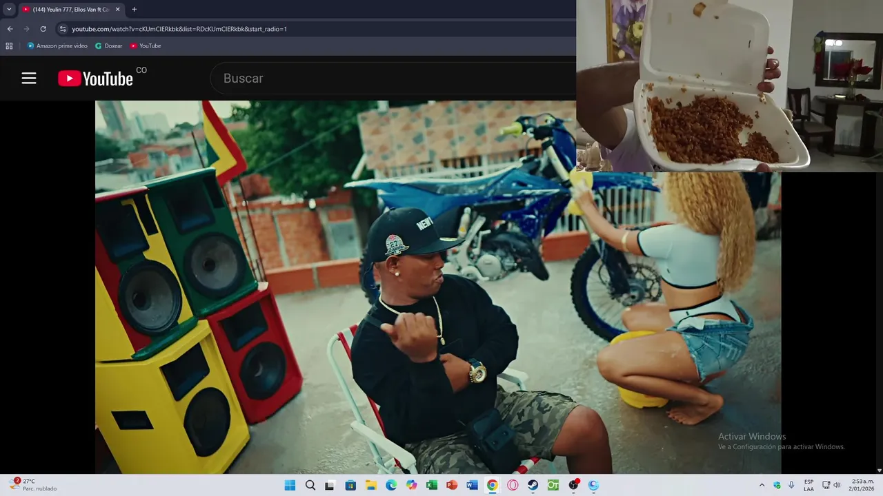The image size is (883, 496).
Task: Launch Microsoft Edge from taskbar
Action: click(x=391, y=485)
